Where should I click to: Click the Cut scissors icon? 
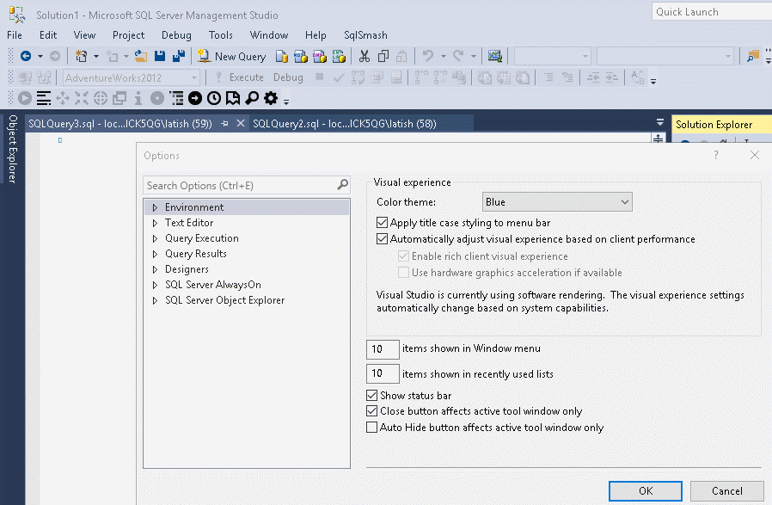pos(365,57)
